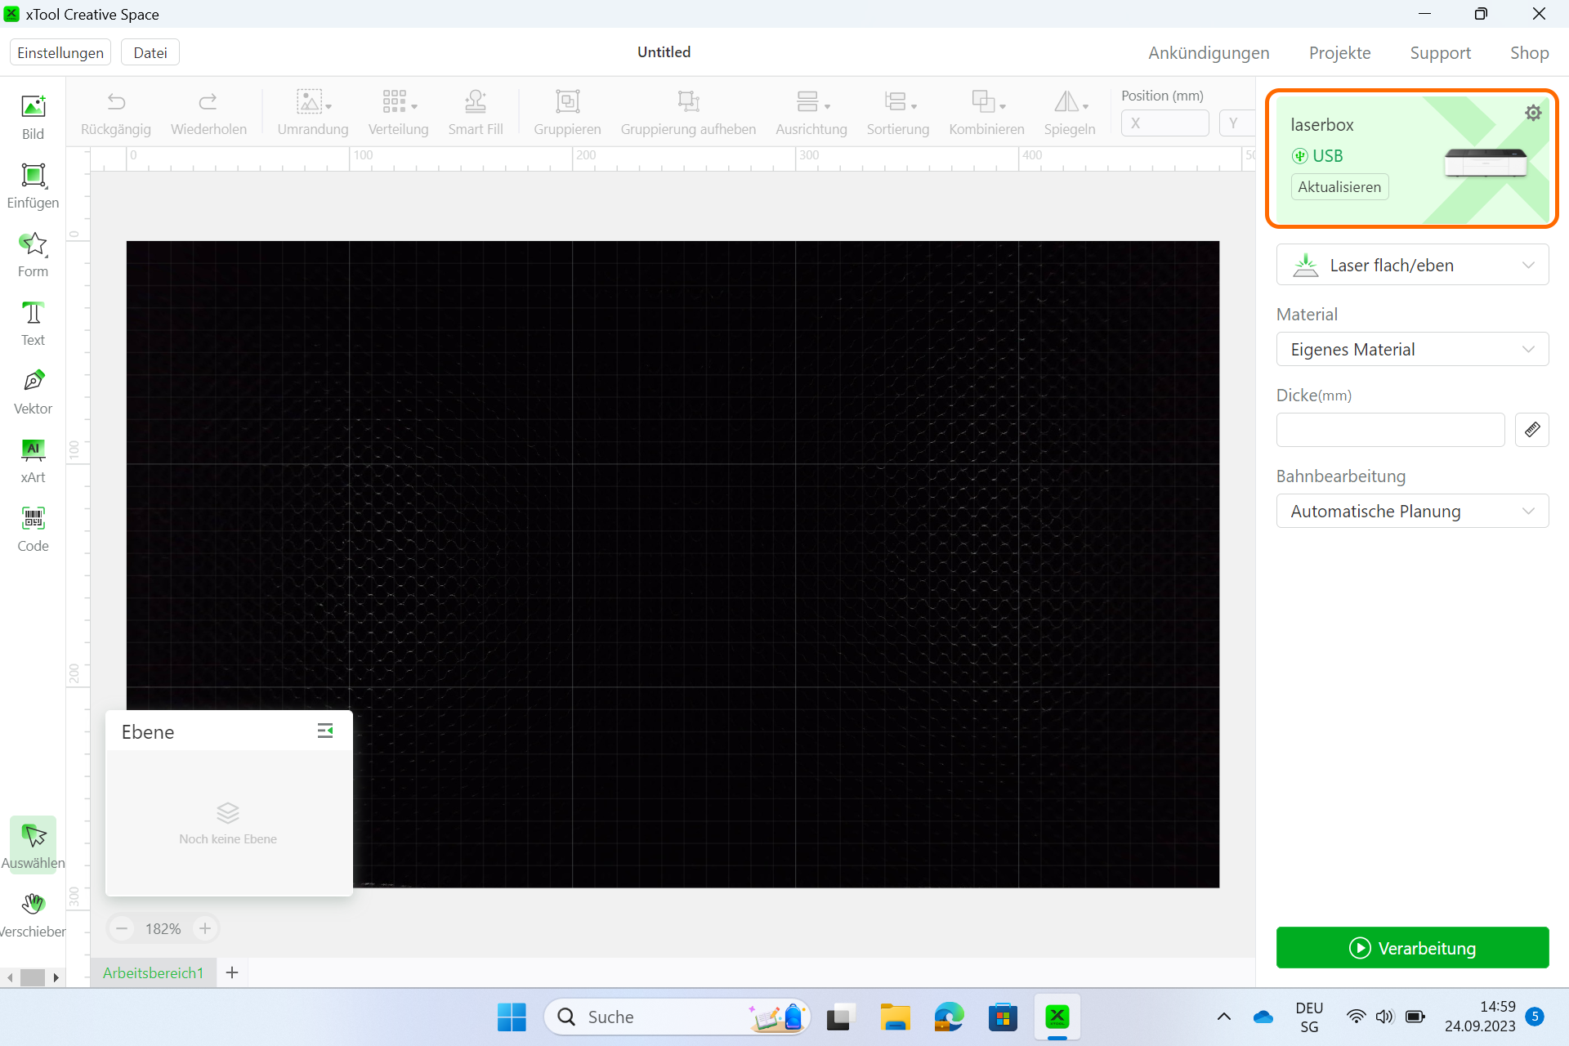This screenshot has width=1569, height=1046.
Task: Click the thickness measure ruler icon
Action: [x=1531, y=430]
